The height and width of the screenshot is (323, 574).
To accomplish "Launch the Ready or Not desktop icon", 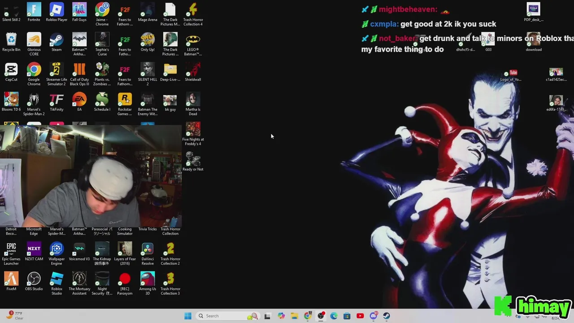I will click(x=193, y=162).
